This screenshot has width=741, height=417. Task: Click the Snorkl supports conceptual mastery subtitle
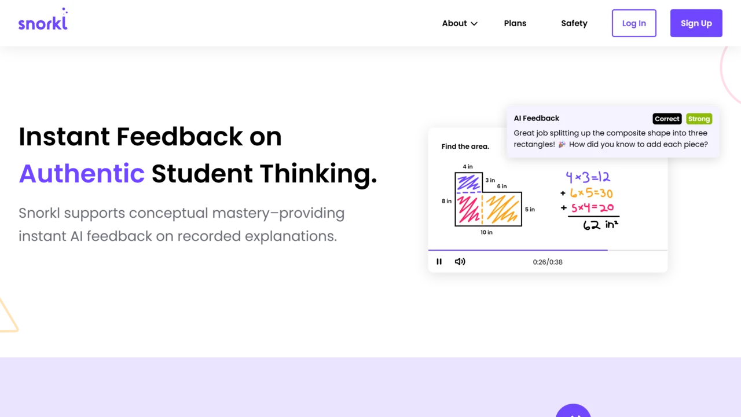point(181,225)
